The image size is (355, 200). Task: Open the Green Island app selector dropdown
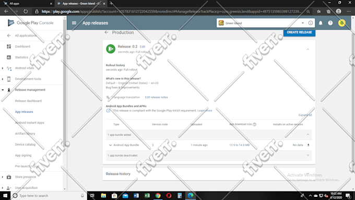point(261,23)
